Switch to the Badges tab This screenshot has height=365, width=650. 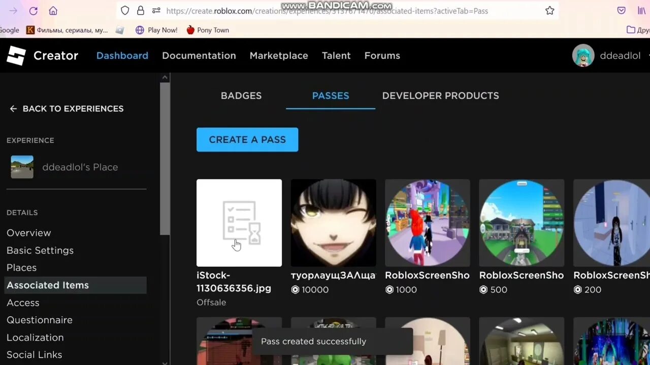(x=241, y=96)
